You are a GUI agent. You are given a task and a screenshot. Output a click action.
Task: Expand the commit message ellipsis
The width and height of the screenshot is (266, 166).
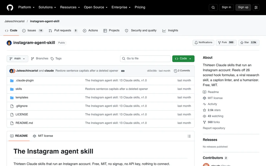[x=123, y=71]
